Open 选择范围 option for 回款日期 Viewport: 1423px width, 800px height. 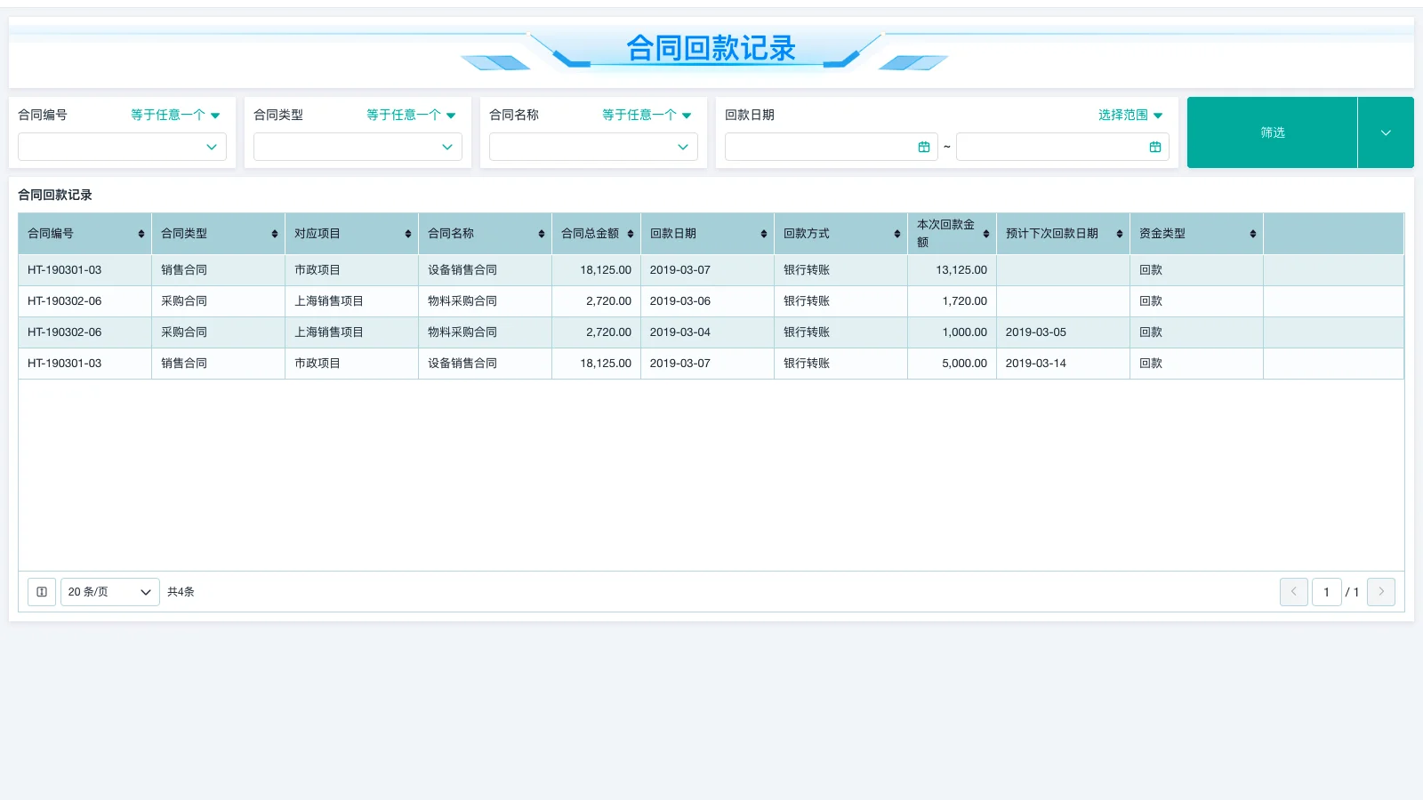point(1130,114)
